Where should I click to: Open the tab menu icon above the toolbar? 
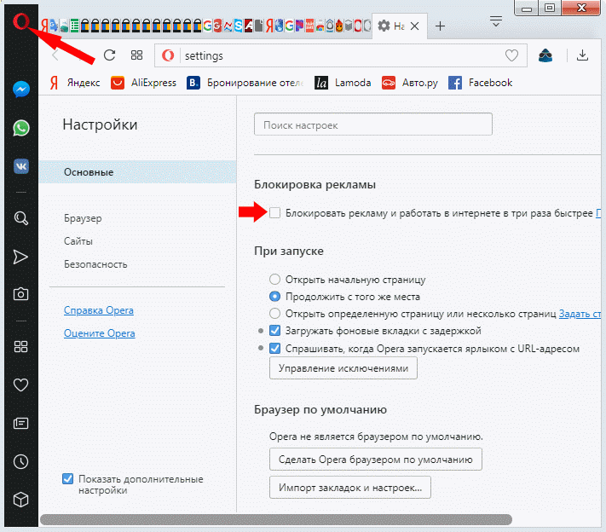(x=495, y=20)
